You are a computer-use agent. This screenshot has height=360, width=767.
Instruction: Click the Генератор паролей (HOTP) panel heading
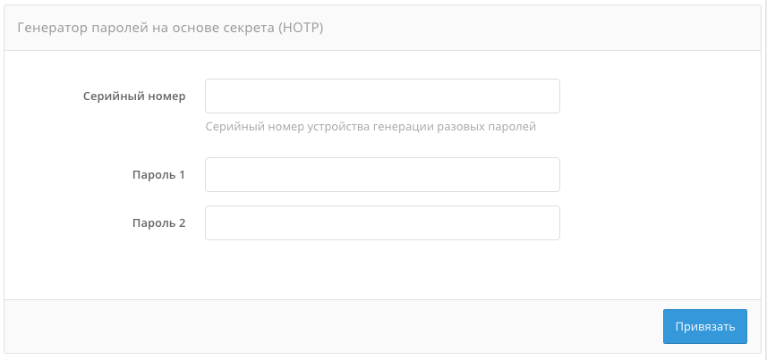pos(170,28)
